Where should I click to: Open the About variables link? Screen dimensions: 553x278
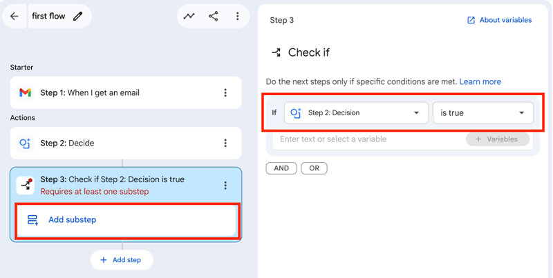pyautogui.click(x=499, y=20)
